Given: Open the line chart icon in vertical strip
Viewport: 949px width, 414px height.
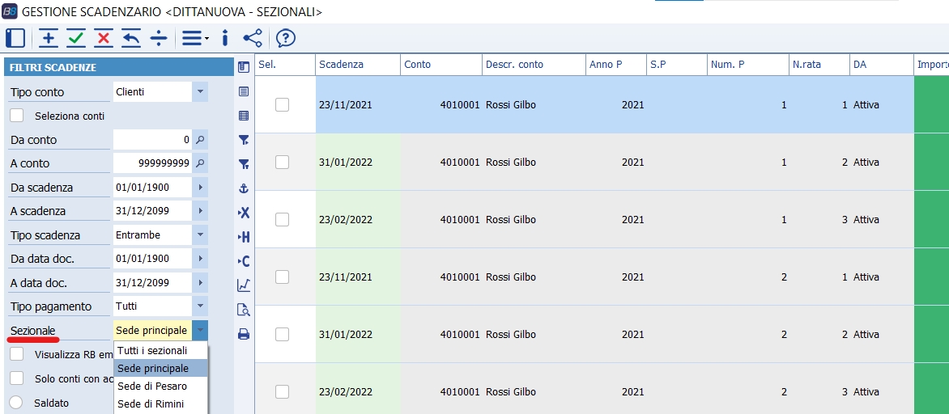Looking at the screenshot, I should [x=244, y=285].
